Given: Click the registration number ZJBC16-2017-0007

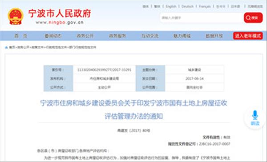Looking at the screenshot, I should [214, 144].
